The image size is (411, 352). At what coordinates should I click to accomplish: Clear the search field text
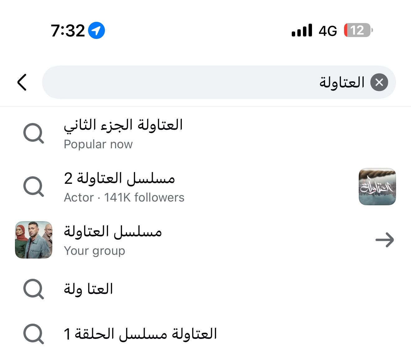click(x=379, y=82)
